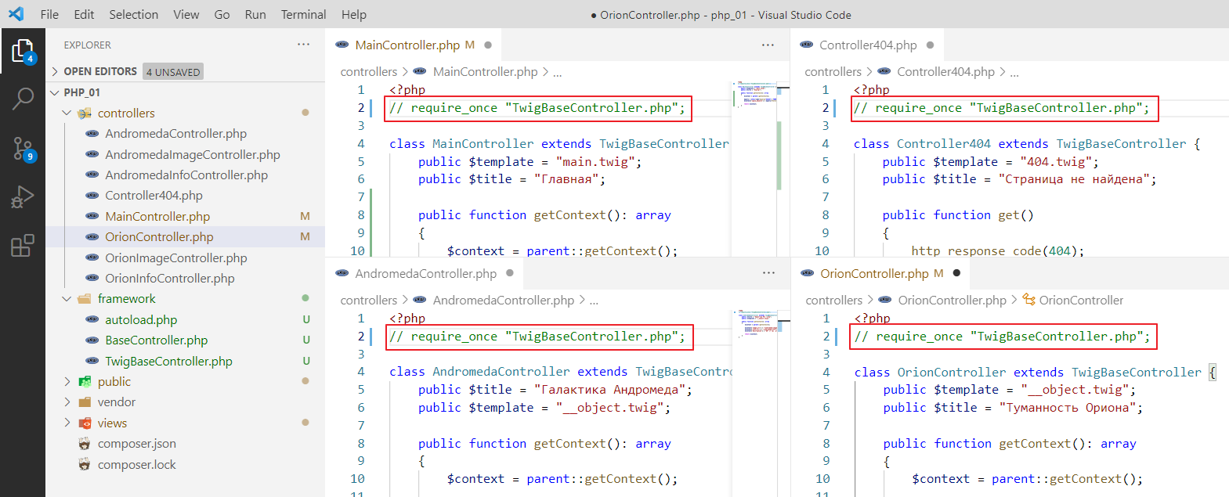Expand the OPEN EDITORS section

click(x=55, y=71)
